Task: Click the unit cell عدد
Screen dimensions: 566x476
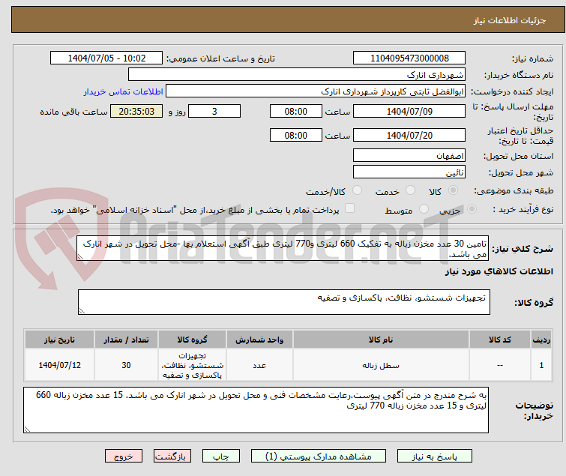Action: (259, 365)
